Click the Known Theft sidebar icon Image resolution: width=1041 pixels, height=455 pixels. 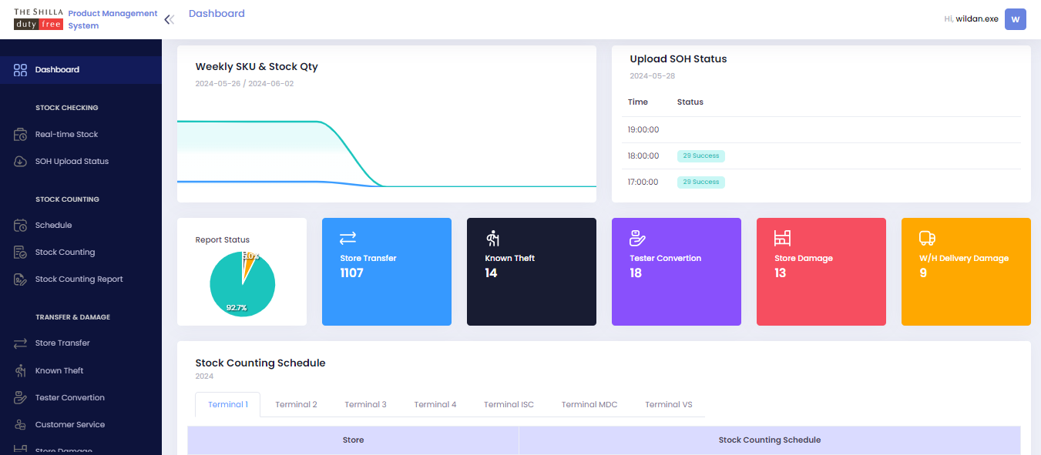(x=21, y=371)
